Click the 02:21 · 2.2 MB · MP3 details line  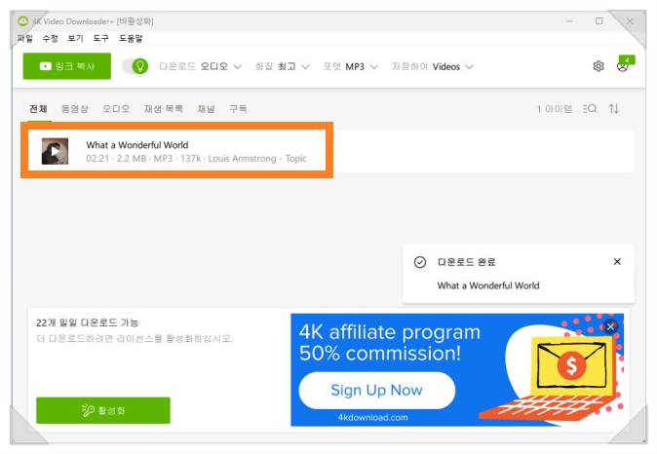196,158
